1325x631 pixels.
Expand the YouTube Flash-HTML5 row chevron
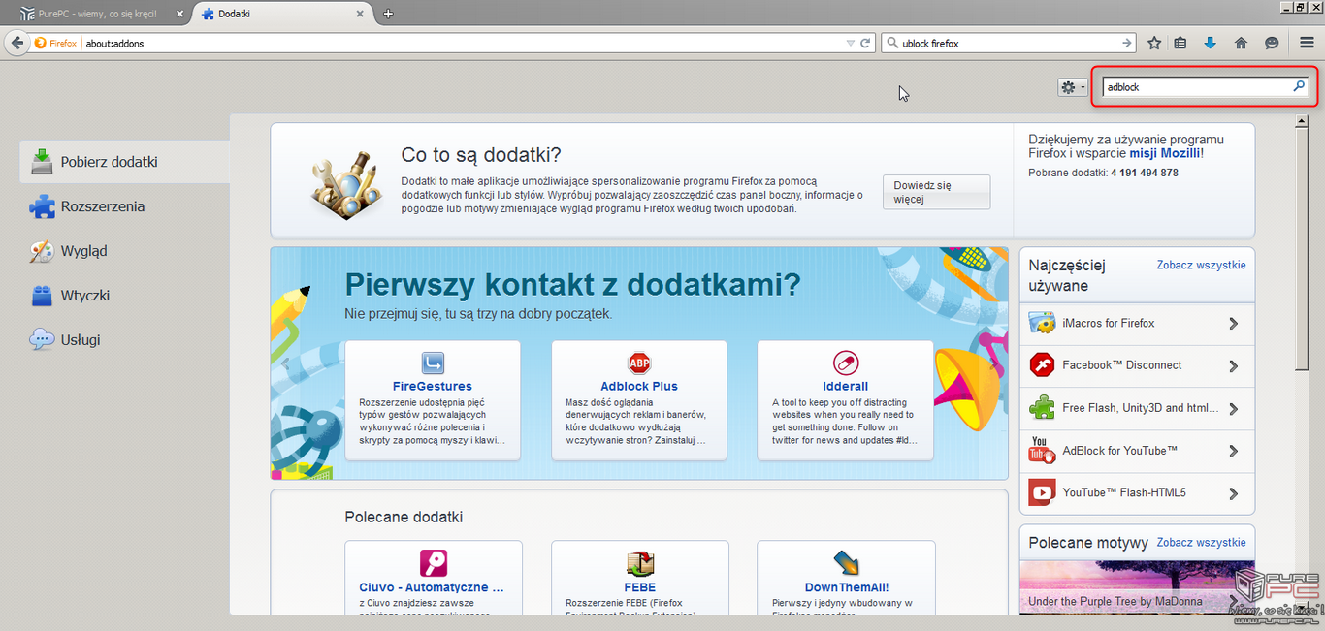[1234, 493]
